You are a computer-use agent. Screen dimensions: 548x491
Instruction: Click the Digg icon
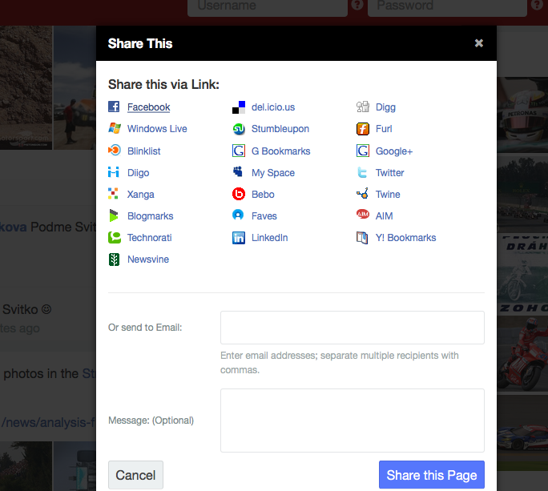pos(363,107)
